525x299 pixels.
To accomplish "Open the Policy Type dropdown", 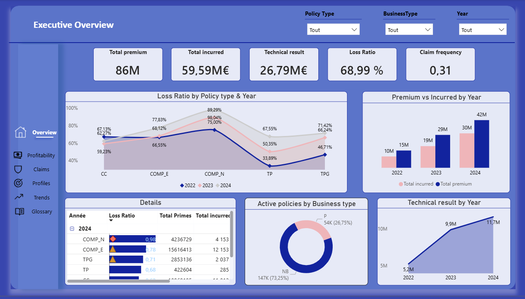I will pos(333,29).
